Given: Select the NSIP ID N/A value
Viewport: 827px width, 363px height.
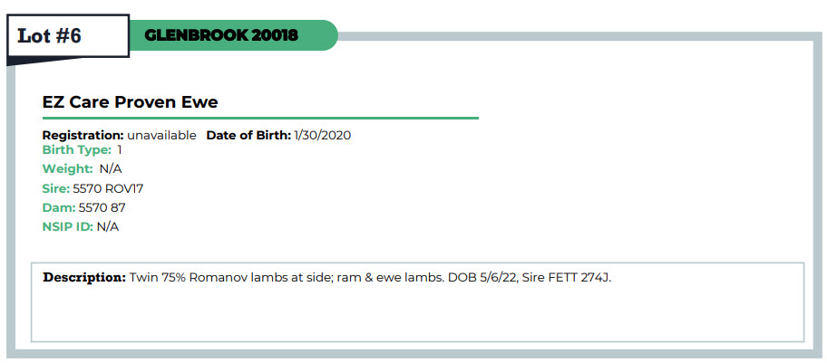Looking at the screenshot, I should click(108, 226).
